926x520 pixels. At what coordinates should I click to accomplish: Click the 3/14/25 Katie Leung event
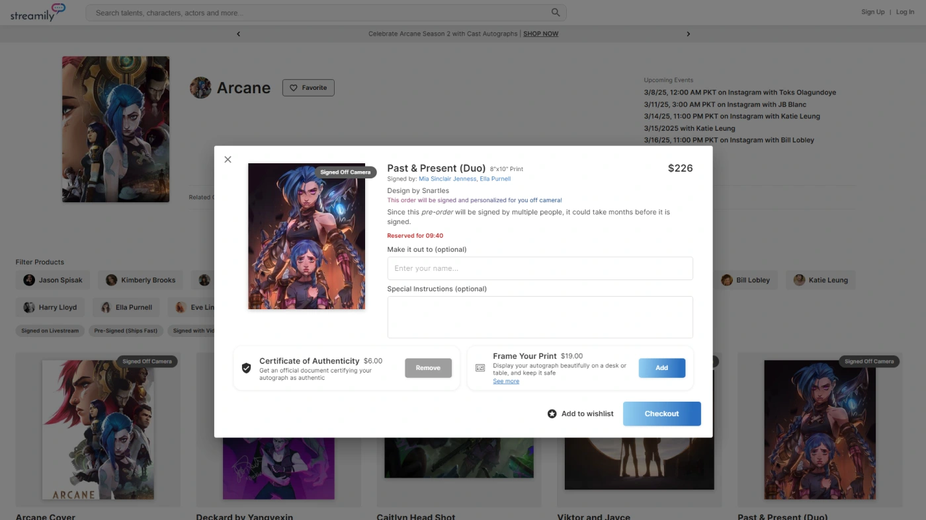(x=732, y=116)
